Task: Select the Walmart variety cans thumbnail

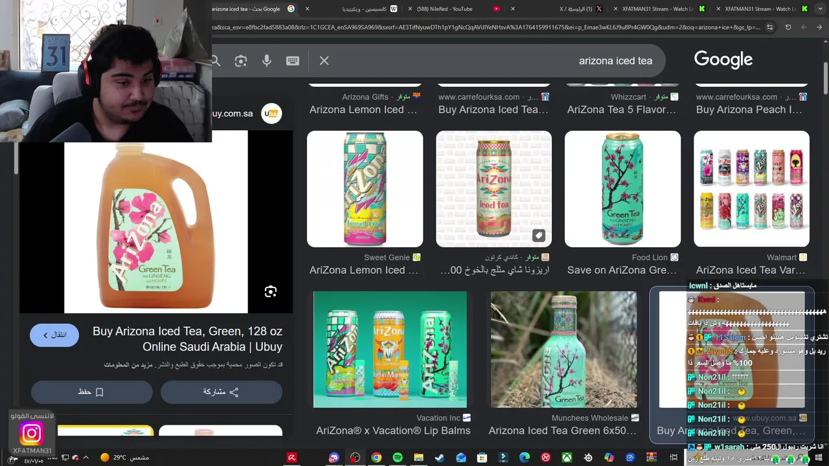Action: point(751,189)
